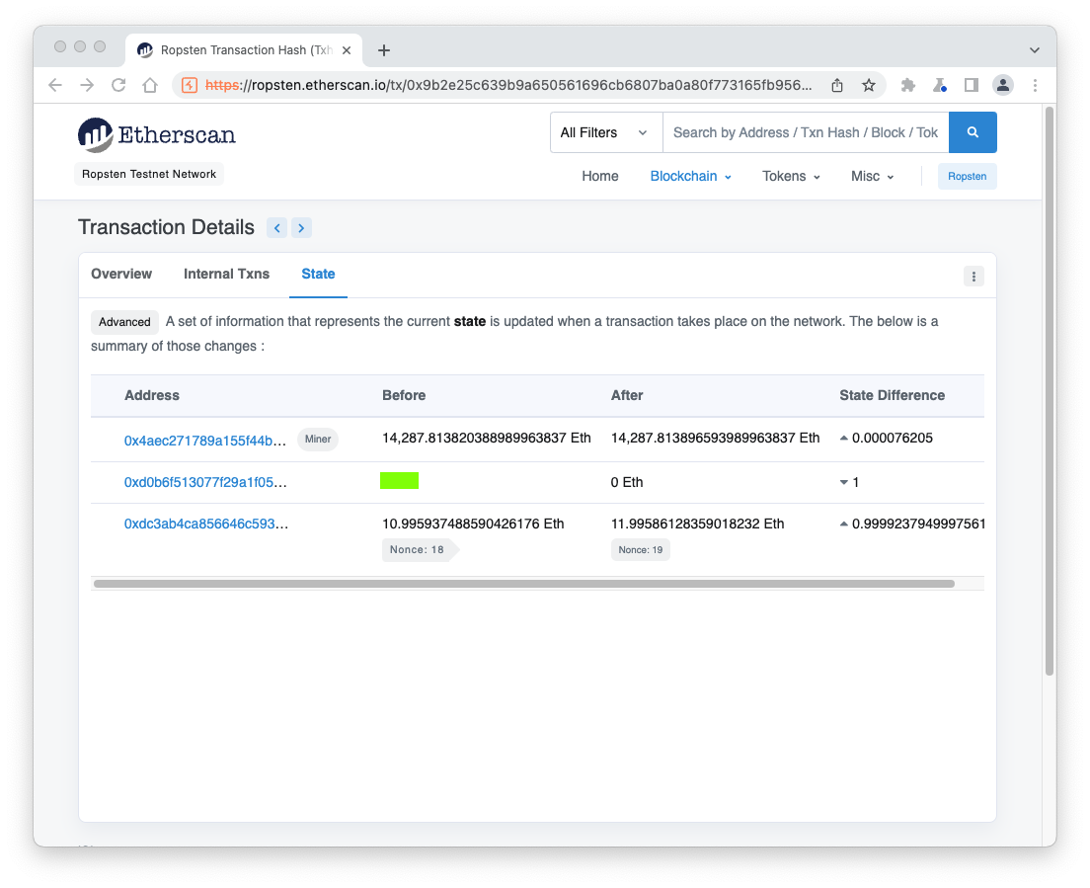This screenshot has width=1090, height=888.
Task: Click the Nonce: 19 badge
Action: (640, 549)
